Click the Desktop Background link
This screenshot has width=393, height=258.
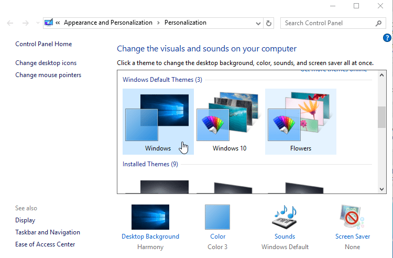(150, 236)
